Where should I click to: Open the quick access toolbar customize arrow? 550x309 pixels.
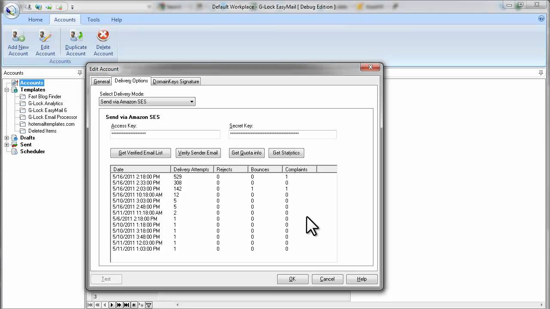72,7
